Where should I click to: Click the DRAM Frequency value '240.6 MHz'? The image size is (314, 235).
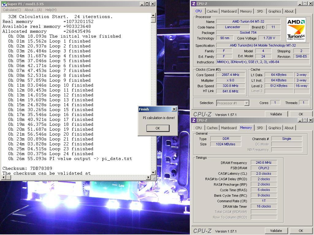pyautogui.click(x=264, y=163)
